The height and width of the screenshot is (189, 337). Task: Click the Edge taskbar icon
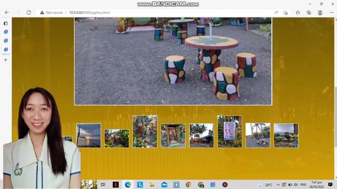tap(128, 184)
